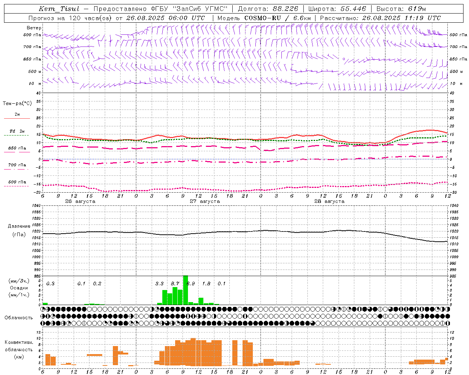Click the "Долгота: 88.226" header field
This screenshot has width=469, height=375.
(268, 9)
